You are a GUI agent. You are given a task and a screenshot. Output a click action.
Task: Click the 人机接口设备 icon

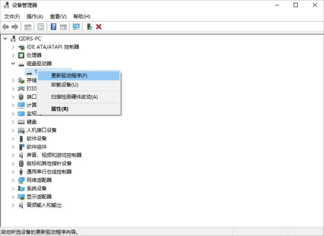tap(21, 131)
